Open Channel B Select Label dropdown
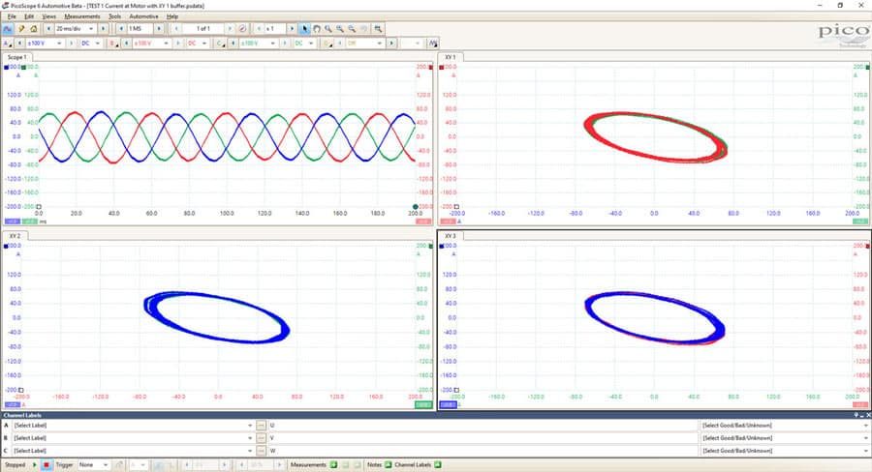872x472 pixels. [x=133, y=438]
